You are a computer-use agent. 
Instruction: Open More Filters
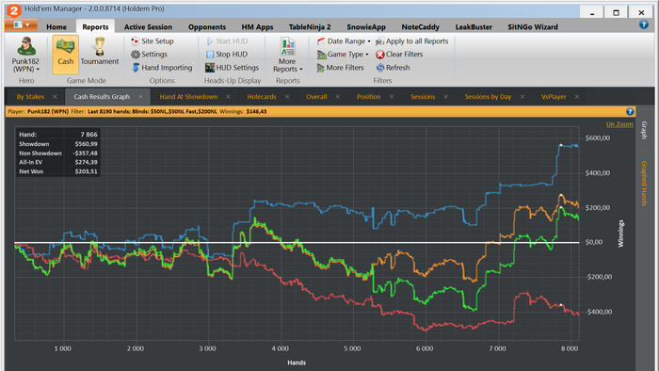[x=341, y=68]
